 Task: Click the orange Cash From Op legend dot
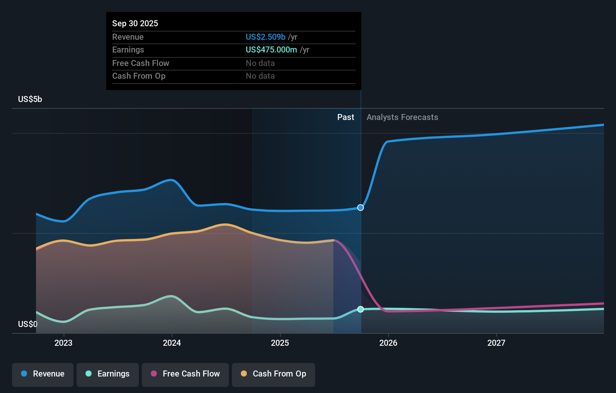pos(244,374)
